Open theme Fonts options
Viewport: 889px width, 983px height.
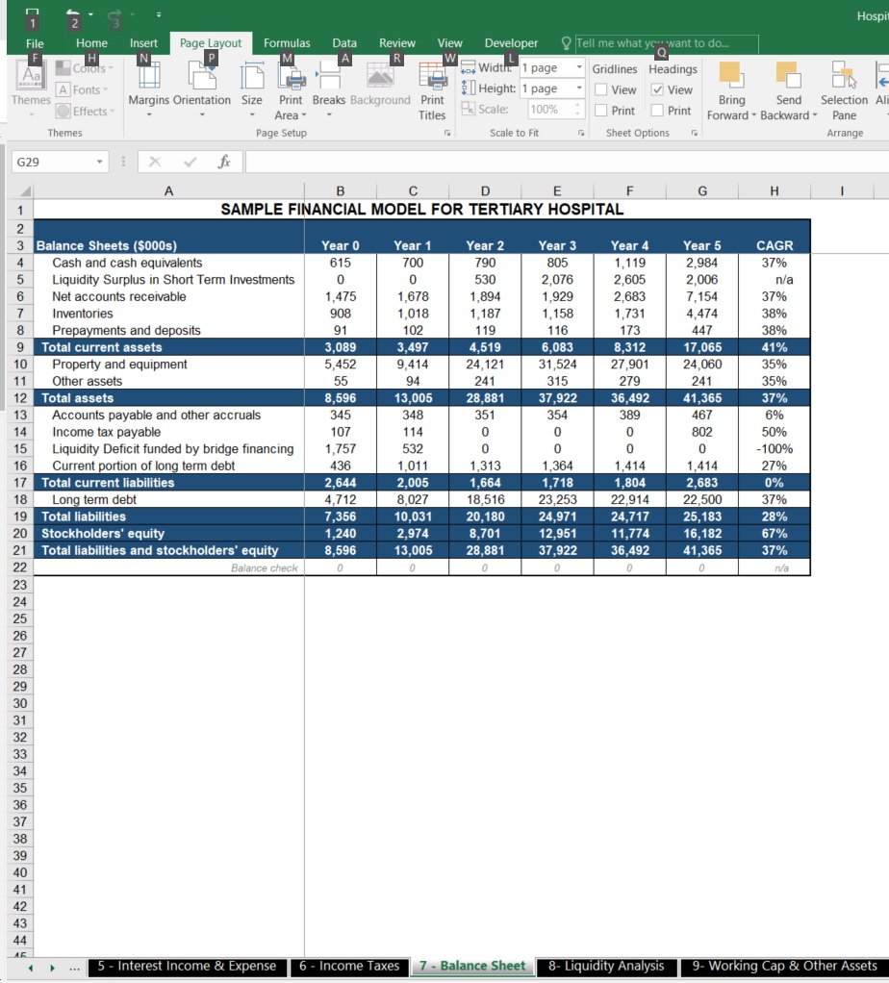pos(83,89)
